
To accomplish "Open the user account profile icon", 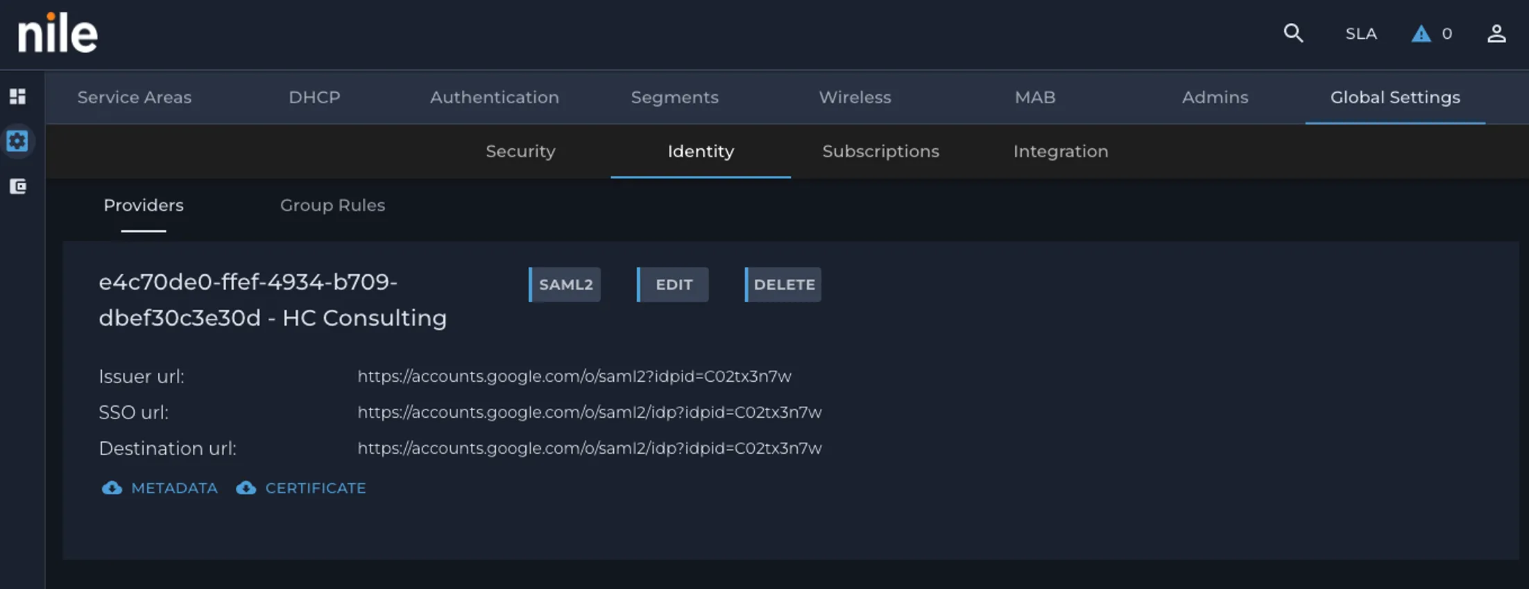I will coord(1496,34).
